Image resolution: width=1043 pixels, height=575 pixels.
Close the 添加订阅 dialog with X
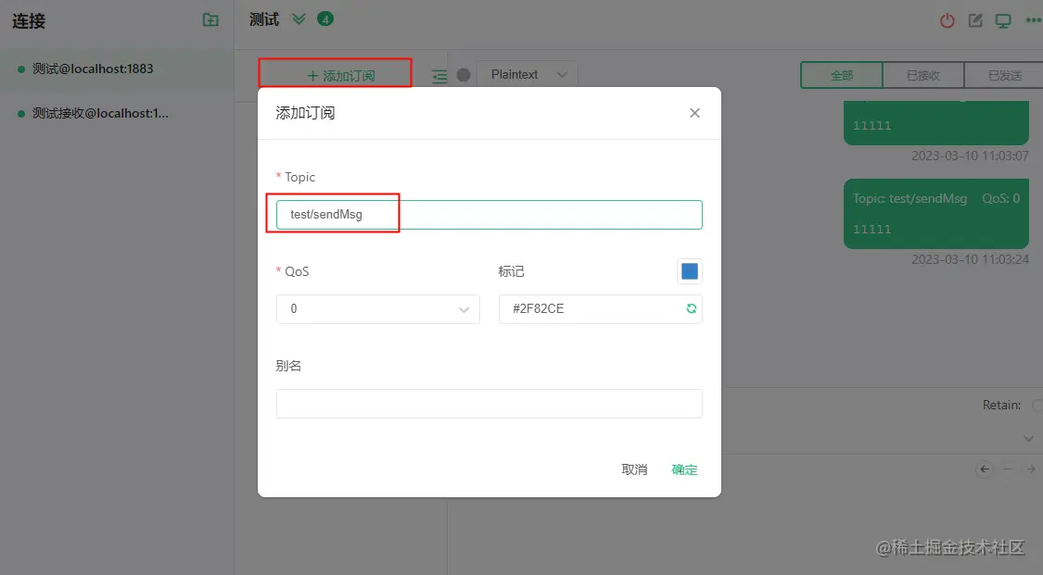coord(694,113)
